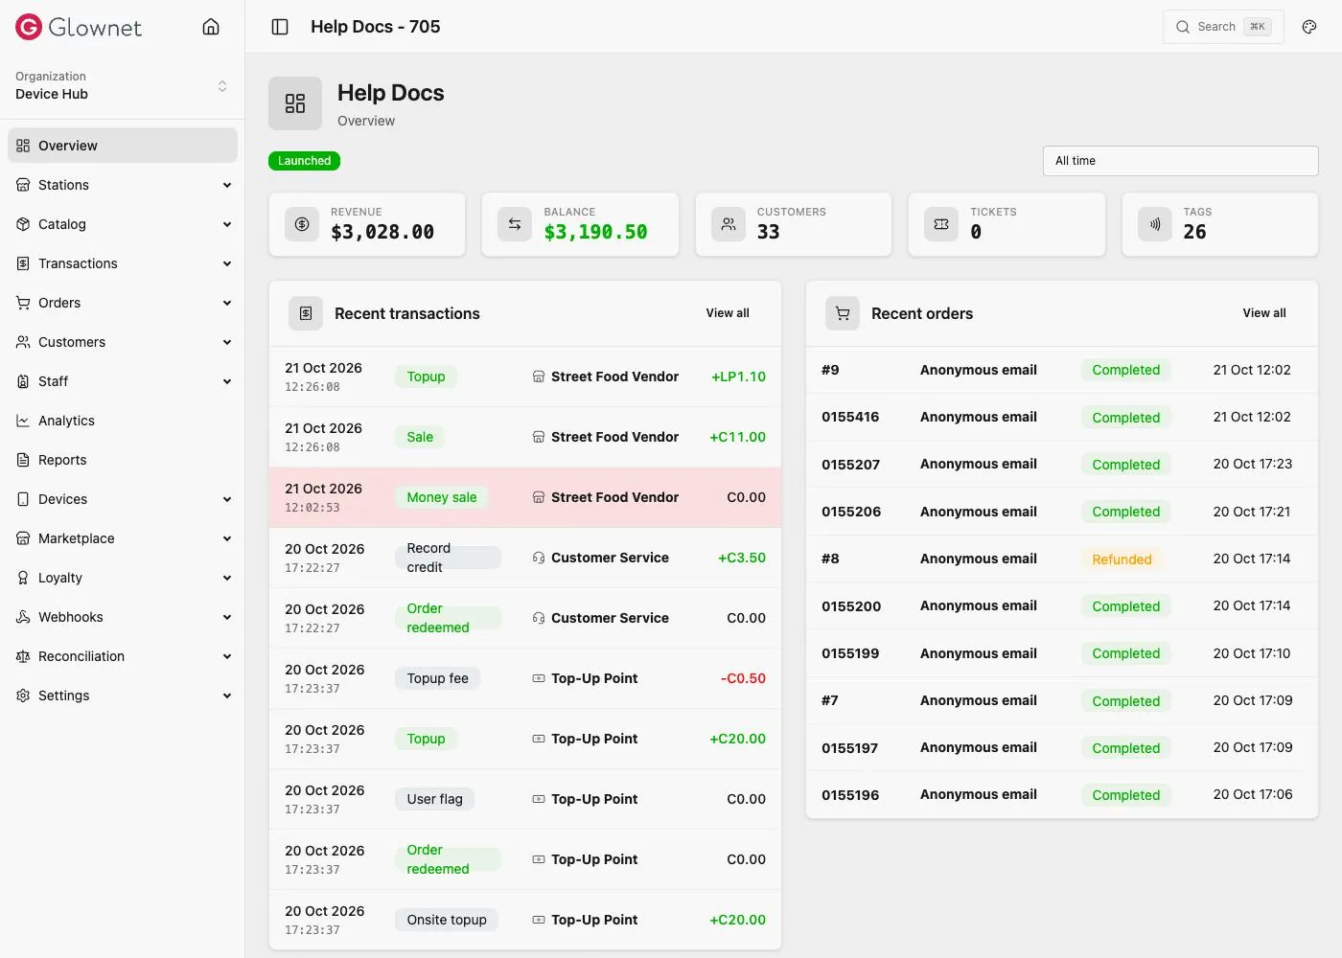The width and height of the screenshot is (1342, 958).
Task: View all recent transactions
Action: tap(728, 313)
